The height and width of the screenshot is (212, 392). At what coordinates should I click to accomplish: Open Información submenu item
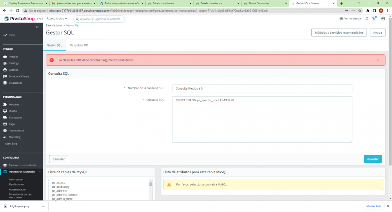16,179
